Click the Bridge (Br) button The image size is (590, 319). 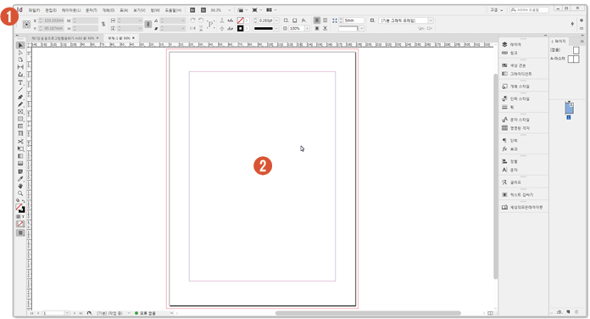point(192,10)
